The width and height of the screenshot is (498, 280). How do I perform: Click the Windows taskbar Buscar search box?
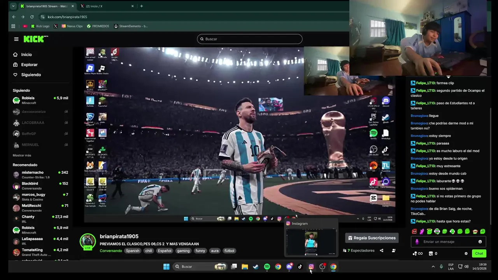coord(200,266)
